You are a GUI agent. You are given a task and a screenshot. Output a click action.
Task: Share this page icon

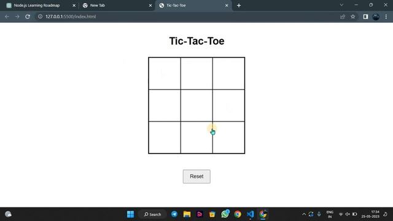pos(343,17)
